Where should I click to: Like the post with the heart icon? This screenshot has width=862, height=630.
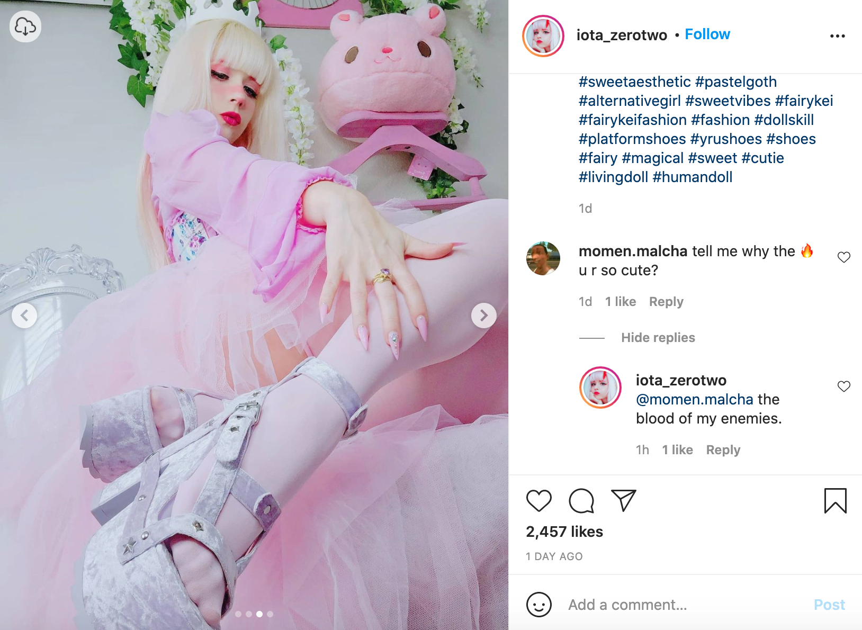(x=539, y=501)
